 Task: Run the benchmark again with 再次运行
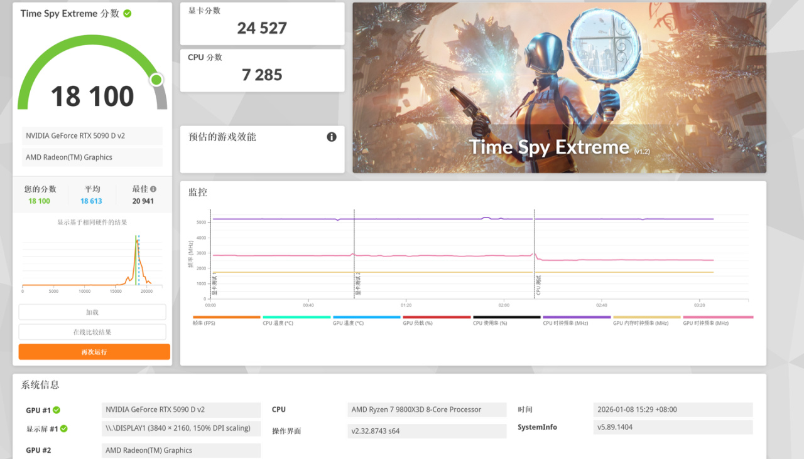pos(94,352)
